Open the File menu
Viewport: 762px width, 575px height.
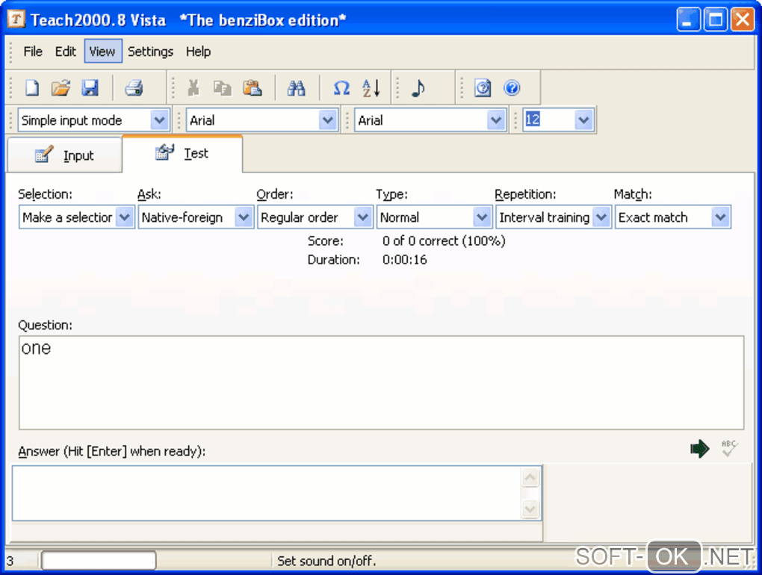[x=33, y=52]
